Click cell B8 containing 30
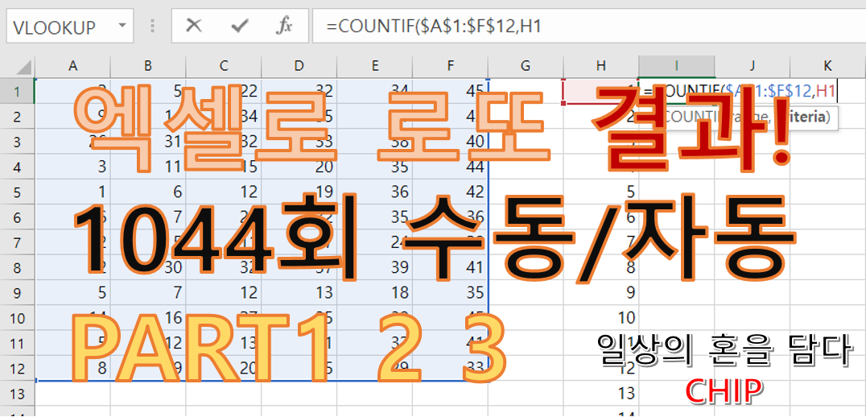Image resolution: width=866 pixels, height=417 pixels. click(x=148, y=268)
